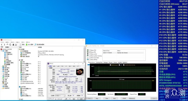Image resolution: width=188 pixels, height=101 pixels.
Task: Expand the 存储设备 storage tree node
Action: tap(2, 75)
